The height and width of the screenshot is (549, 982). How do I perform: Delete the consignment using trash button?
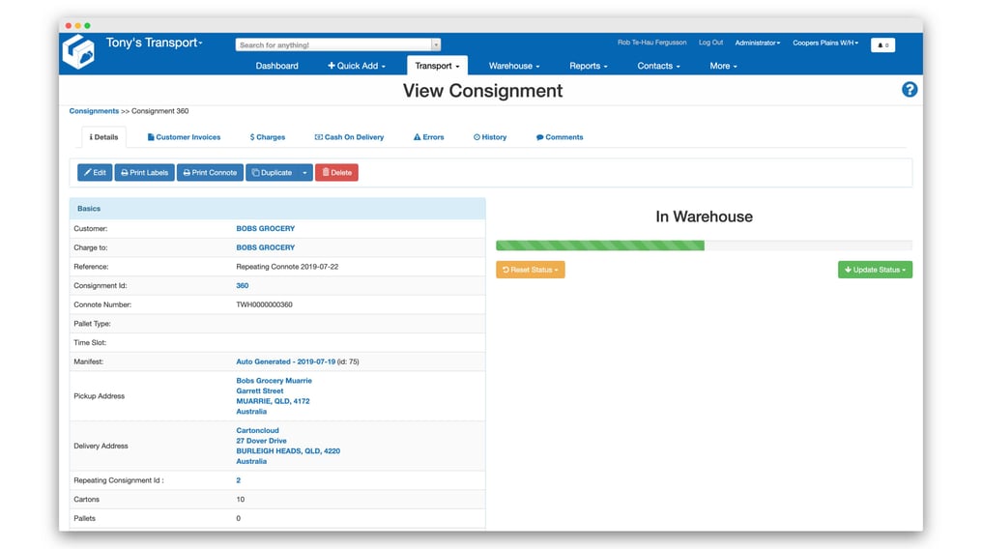pyautogui.click(x=336, y=172)
